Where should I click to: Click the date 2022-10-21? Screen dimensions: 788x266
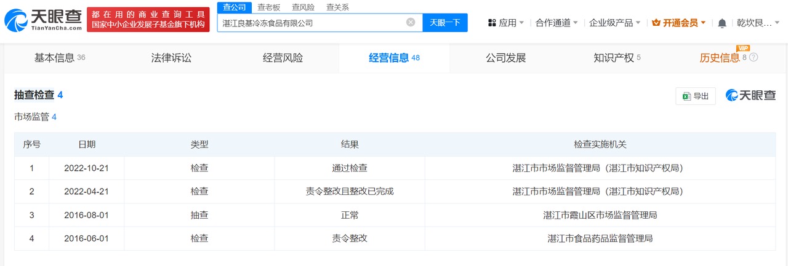87,168
